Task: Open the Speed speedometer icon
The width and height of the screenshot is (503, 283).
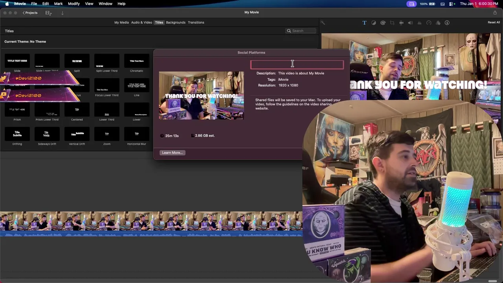Action: 429,23
